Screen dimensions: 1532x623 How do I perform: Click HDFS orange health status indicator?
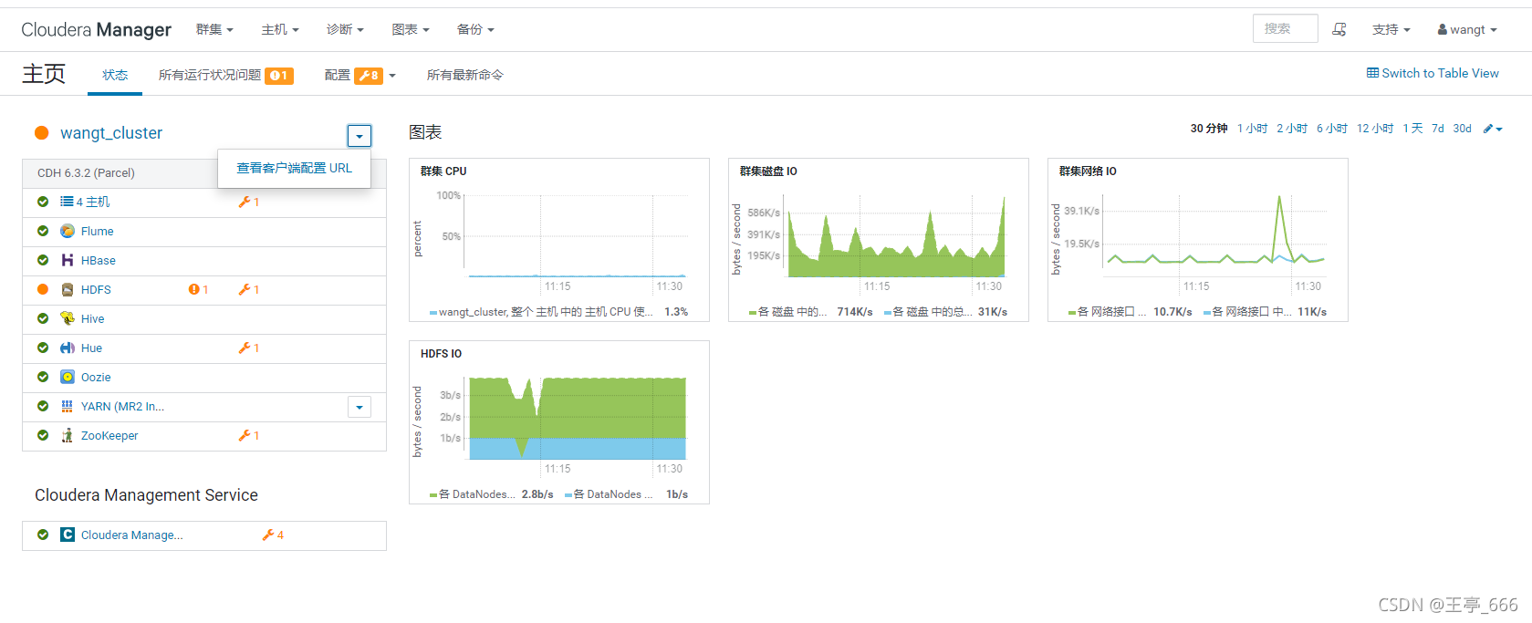pyautogui.click(x=43, y=289)
